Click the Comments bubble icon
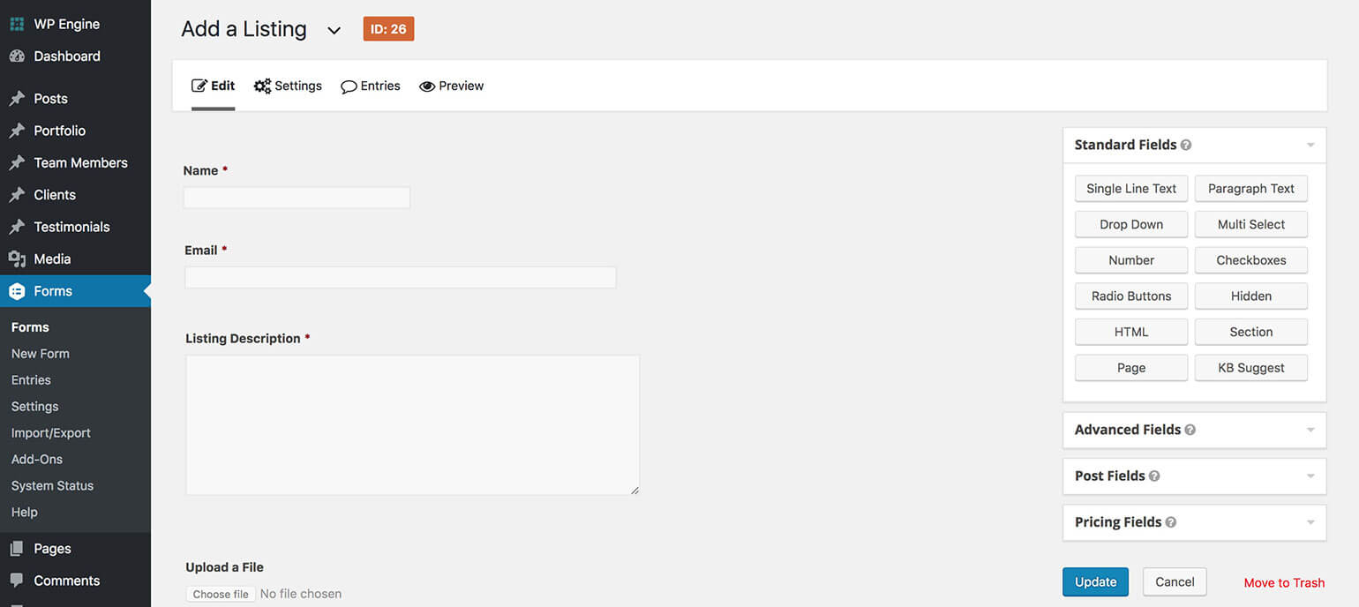1359x607 pixels. [17, 581]
